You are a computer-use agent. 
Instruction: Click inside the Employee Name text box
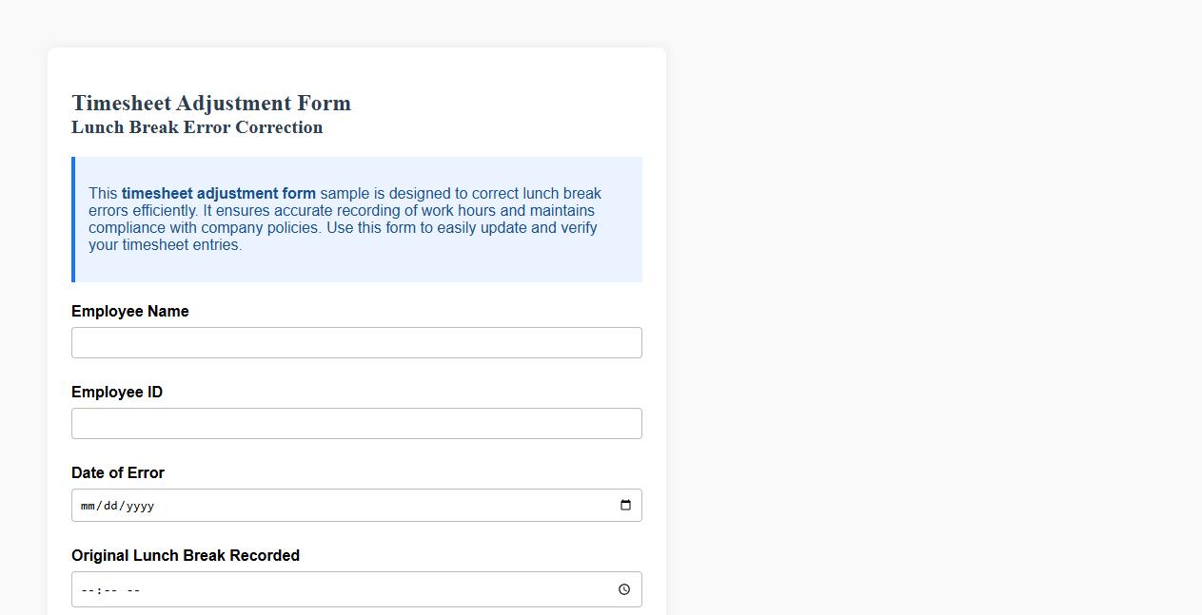pos(357,342)
